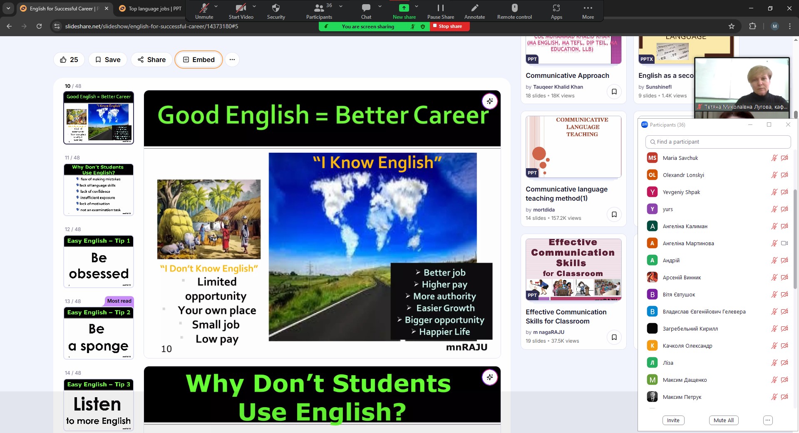This screenshot has width=799, height=433.
Task: Toggle Start Video camera button
Action: [x=241, y=8]
